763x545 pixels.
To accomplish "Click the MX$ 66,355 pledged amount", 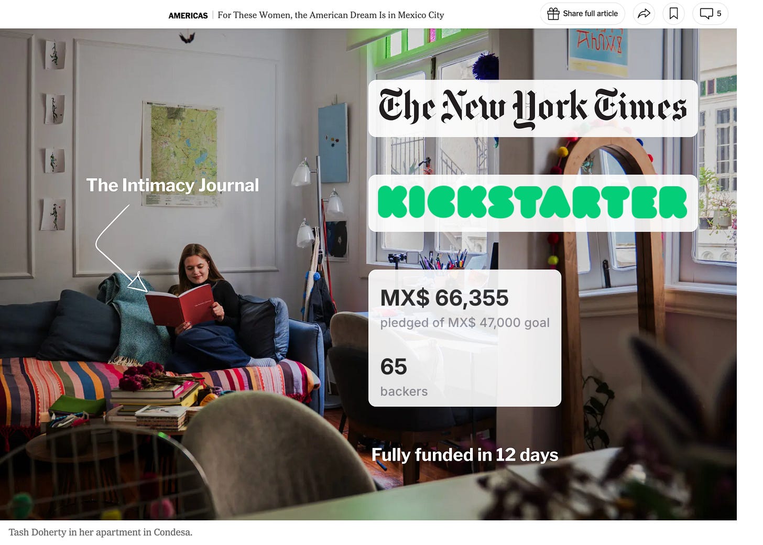I will (444, 298).
